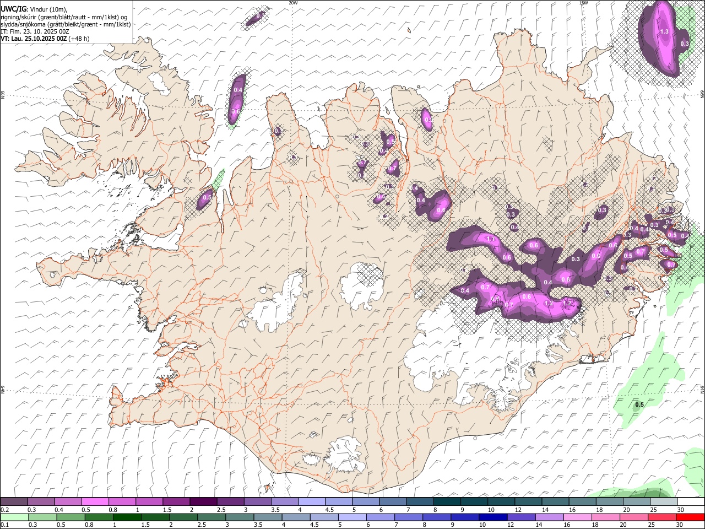This screenshot has width=705, height=529.
Task: Click the 'VT: Lau. 25.10.2025 00Z' line
Action: (34, 39)
